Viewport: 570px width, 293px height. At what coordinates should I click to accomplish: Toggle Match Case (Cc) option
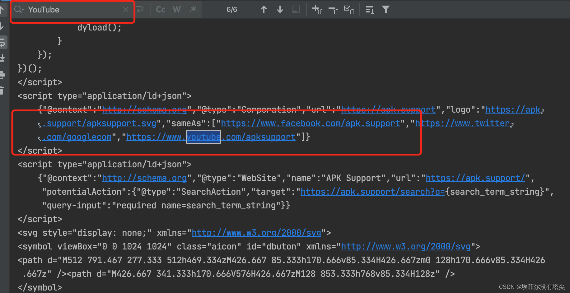(x=161, y=10)
